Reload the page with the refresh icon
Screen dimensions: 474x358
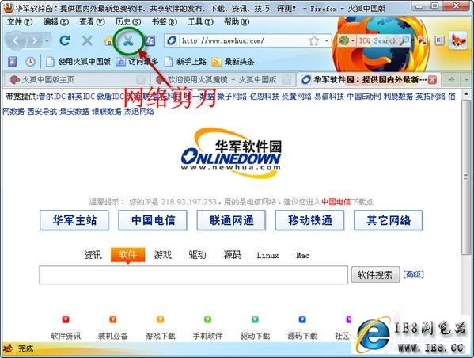click(65, 40)
